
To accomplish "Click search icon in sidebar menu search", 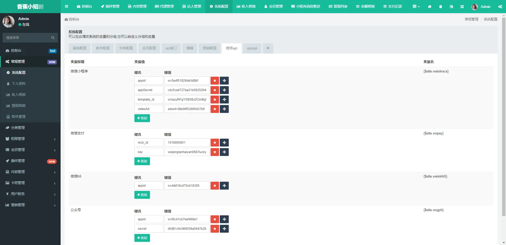I will click(x=53, y=38).
